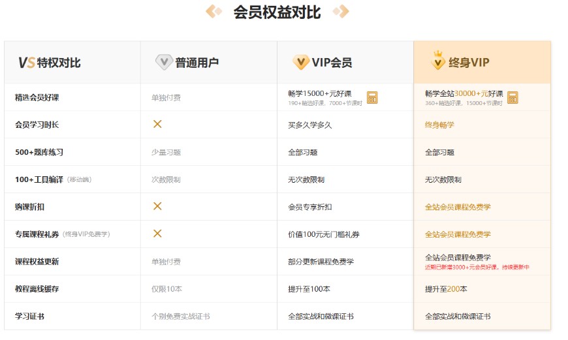
Task: Click the decorative diamond left of the title
Action: coord(214,11)
